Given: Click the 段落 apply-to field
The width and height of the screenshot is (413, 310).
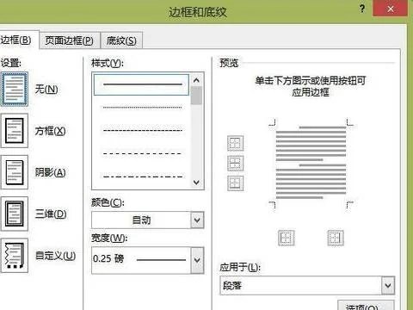Looking at the screenshot, I should (x=301, y=286).
